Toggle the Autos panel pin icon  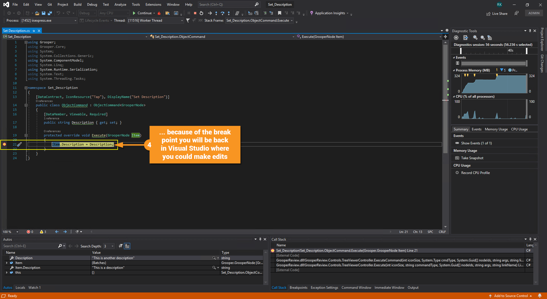(x=260, y=239)
